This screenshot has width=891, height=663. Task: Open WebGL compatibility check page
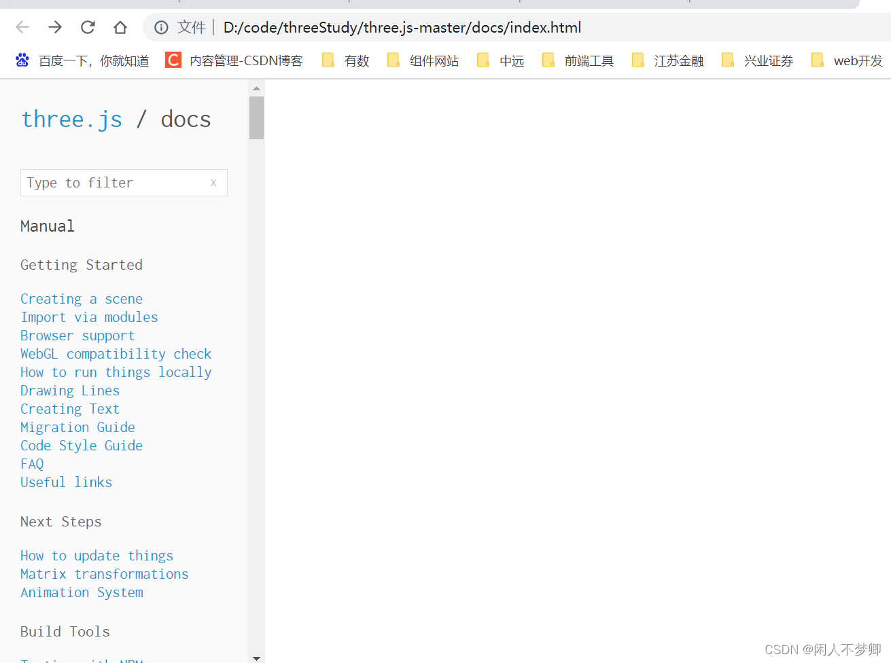click(x=116, y=354)
